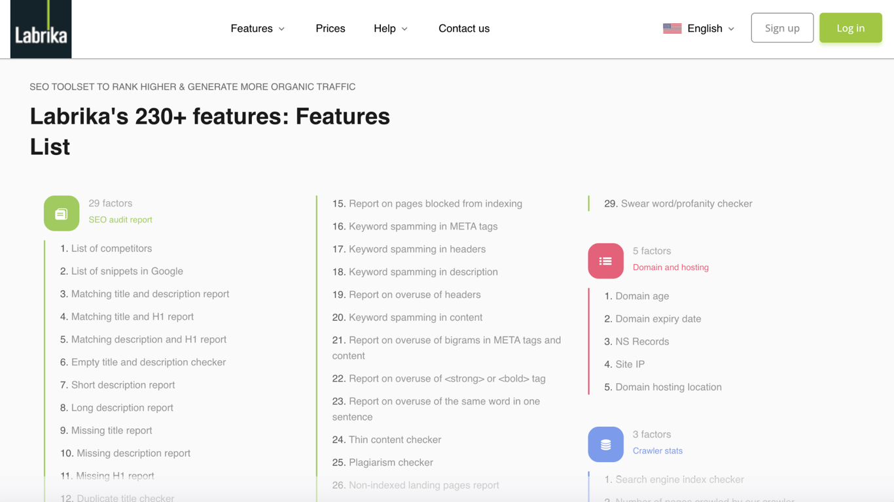
Task: Click the blue Crawler stats icon
Action: (x=605, y=444)
